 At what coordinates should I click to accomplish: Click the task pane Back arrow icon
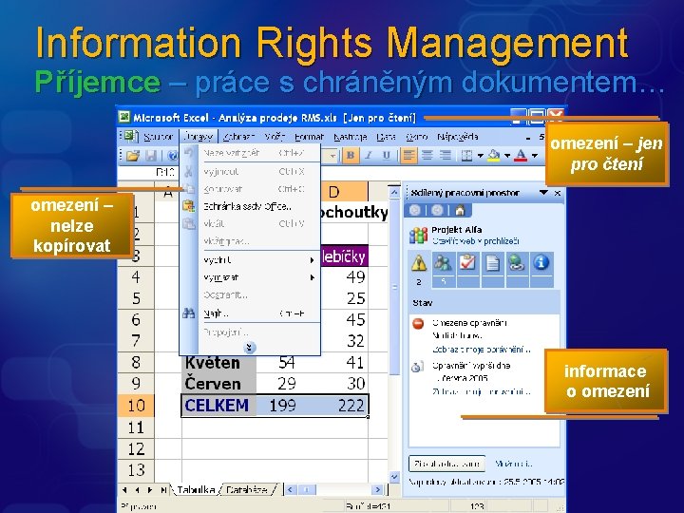(x=415, y=211)
